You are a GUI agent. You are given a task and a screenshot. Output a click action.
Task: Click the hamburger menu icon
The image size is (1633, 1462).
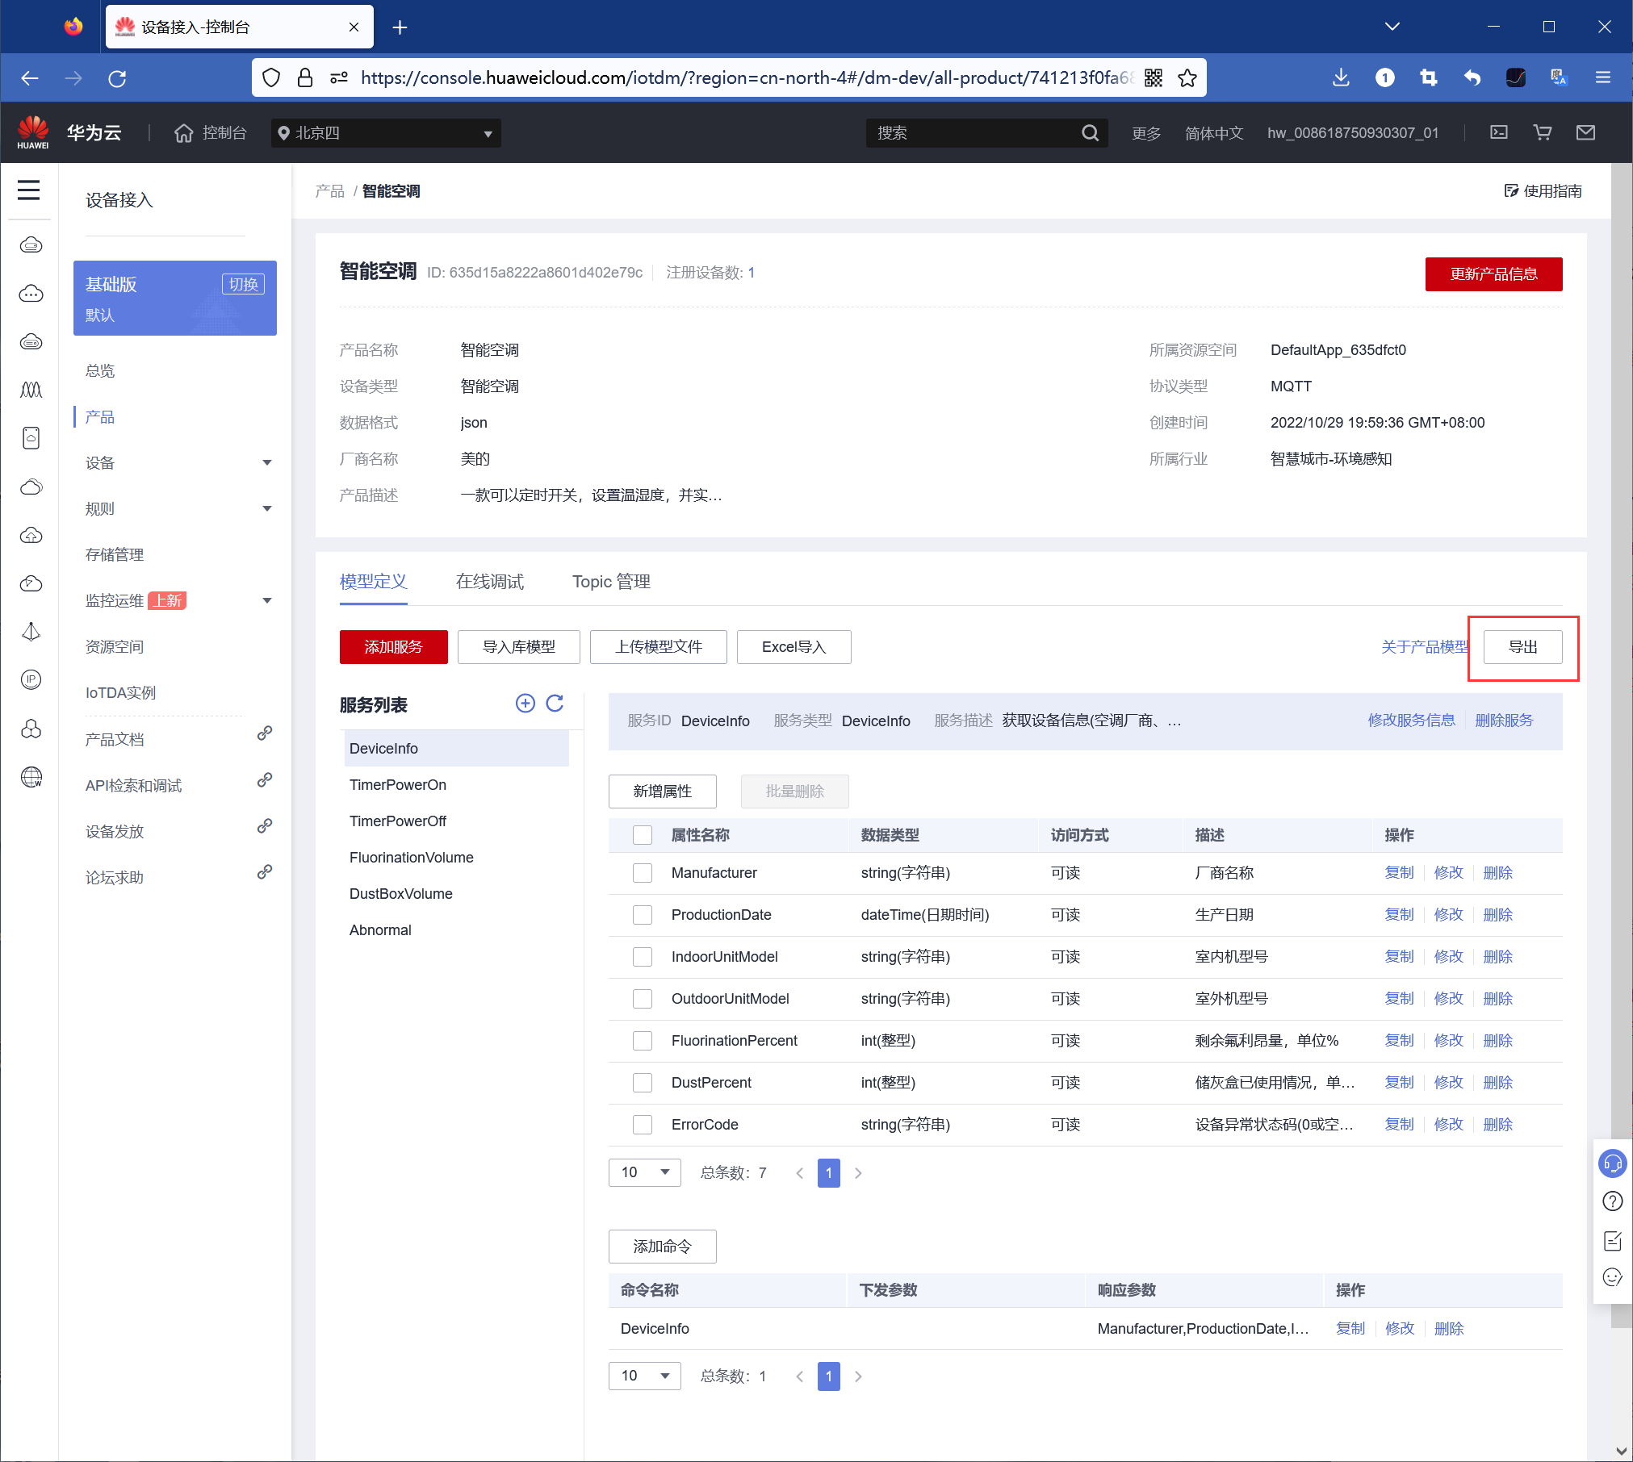point(29,190)
